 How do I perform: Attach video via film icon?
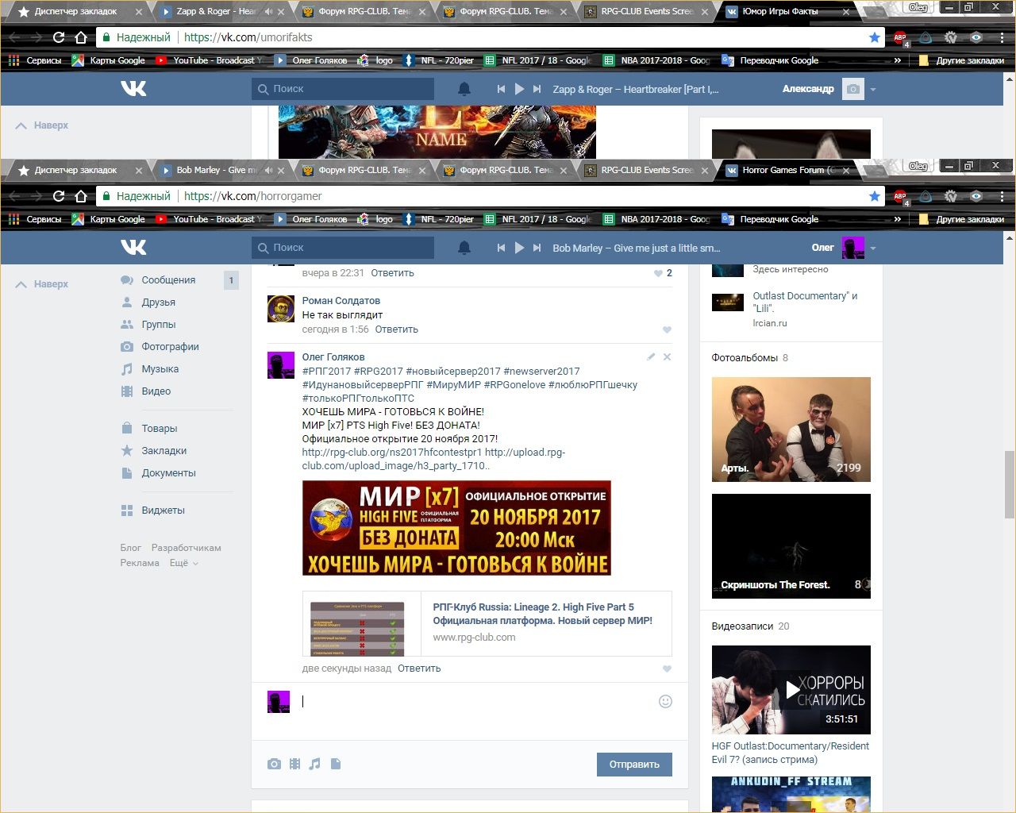294,764
